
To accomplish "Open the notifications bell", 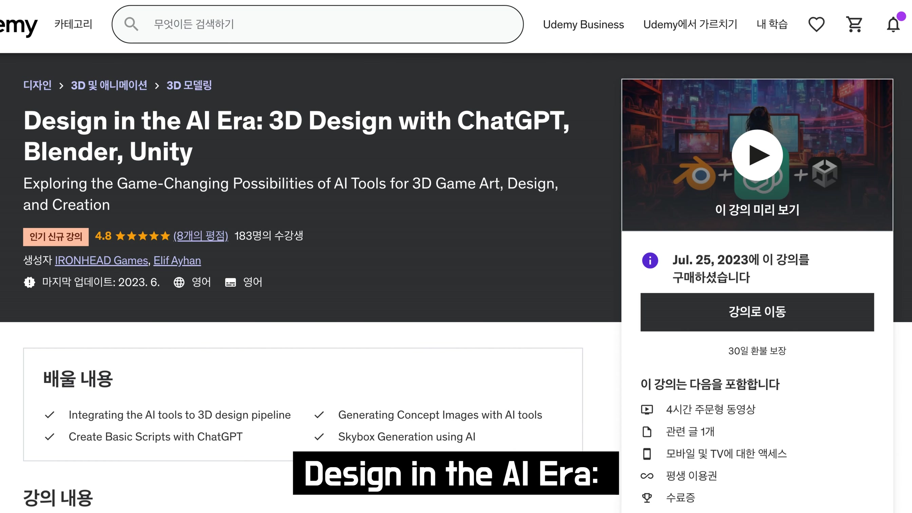I will (x=893, y=24).
